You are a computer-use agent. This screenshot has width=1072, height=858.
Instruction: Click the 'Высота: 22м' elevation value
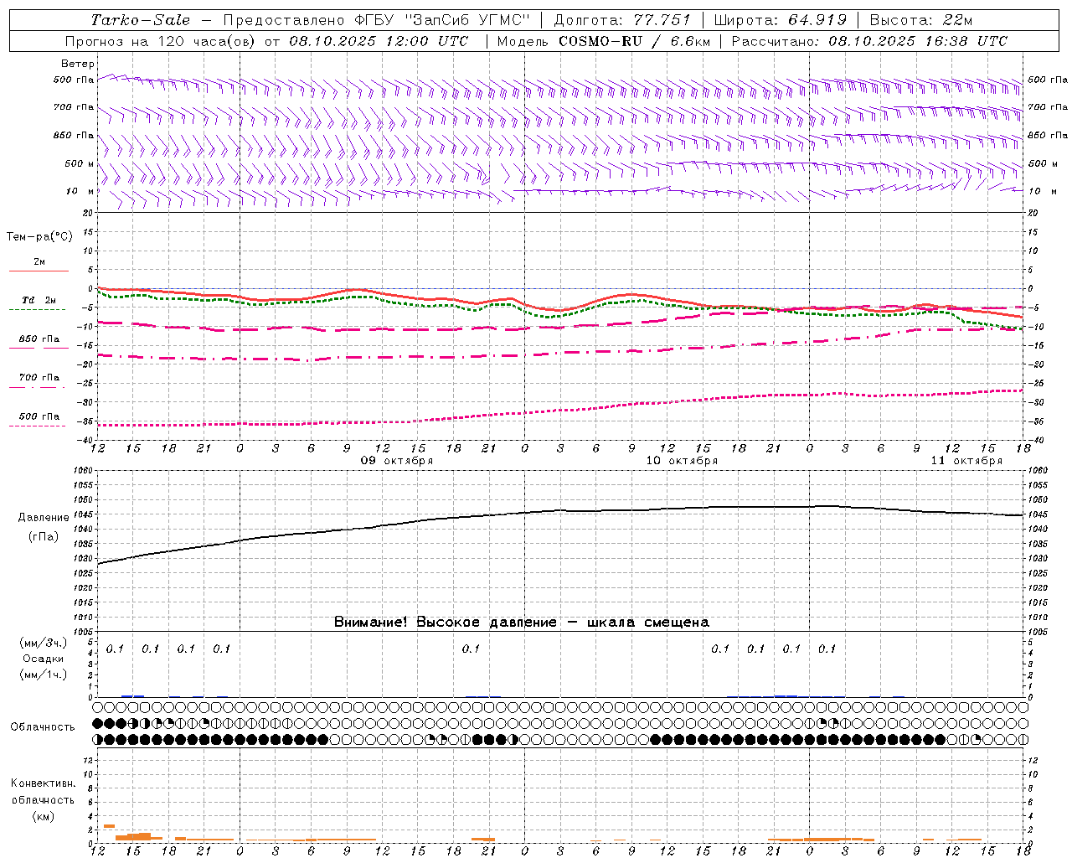pos(921,20)
